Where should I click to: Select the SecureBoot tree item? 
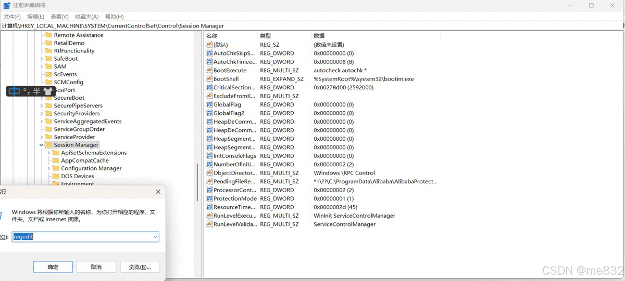(x=69, y=98)
